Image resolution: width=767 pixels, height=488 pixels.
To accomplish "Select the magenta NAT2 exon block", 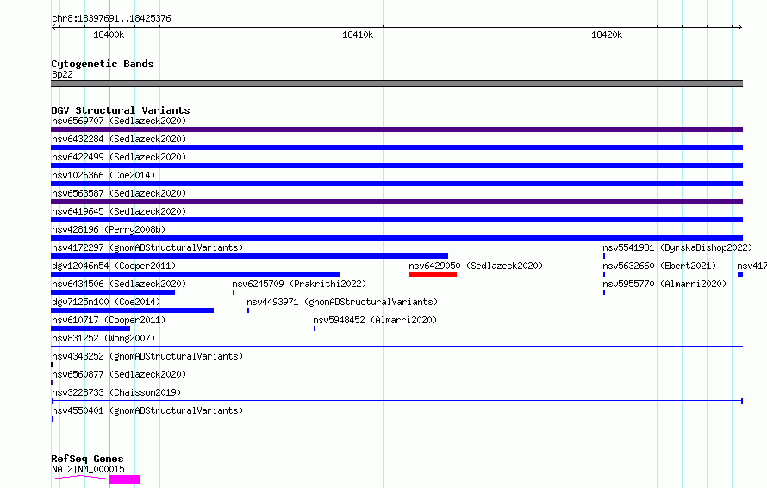I will click(125, 479).
